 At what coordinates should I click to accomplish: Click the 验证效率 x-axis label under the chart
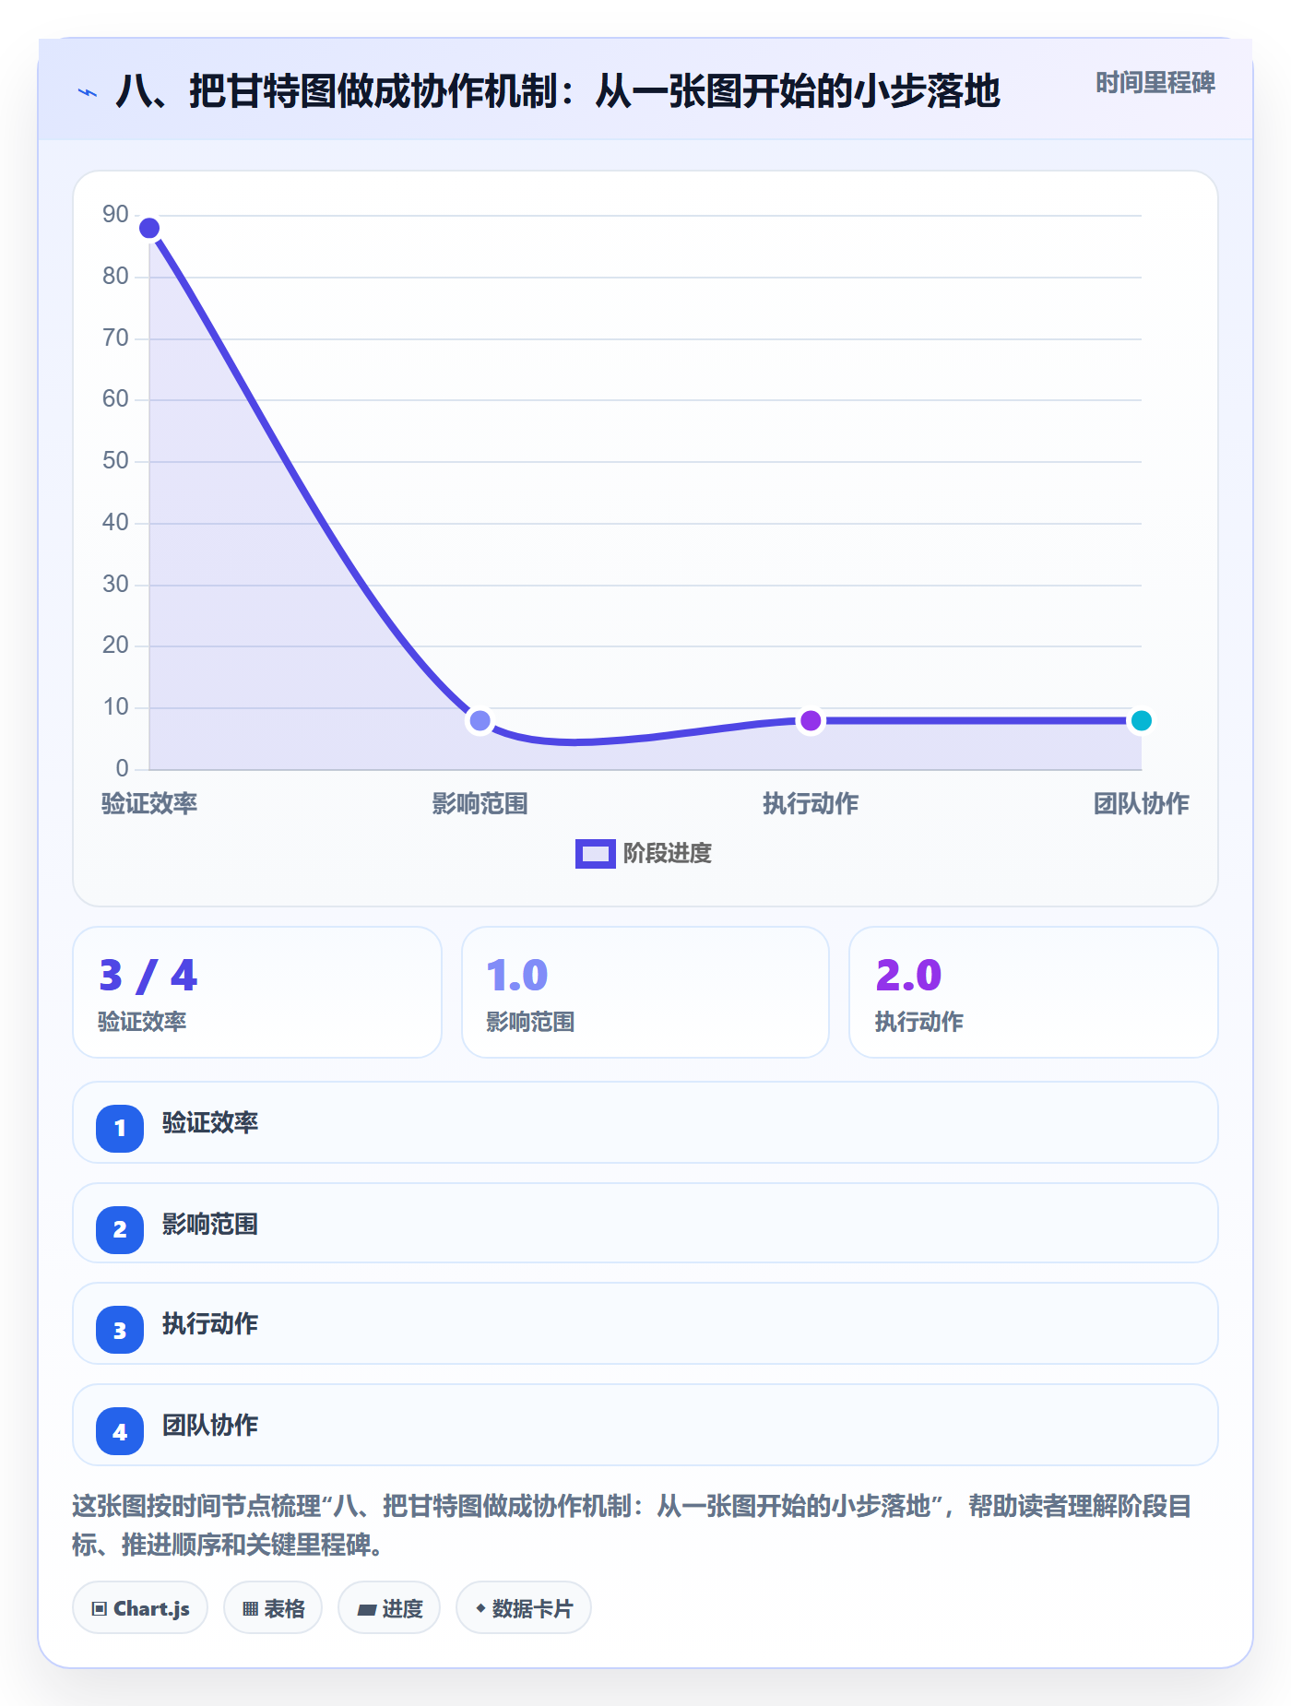pyautogui.click(x=149, y=803)
